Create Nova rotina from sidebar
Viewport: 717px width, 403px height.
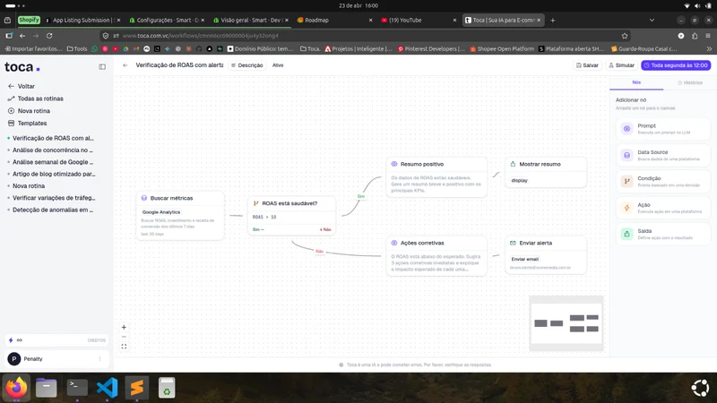click(29, 111)
